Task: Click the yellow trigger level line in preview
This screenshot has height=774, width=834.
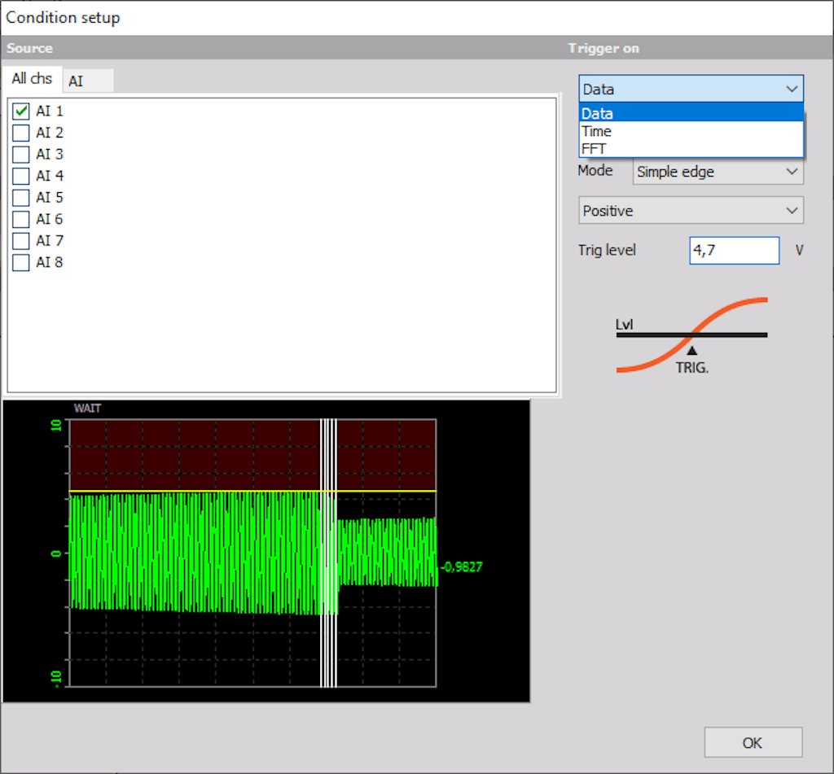Action: point(252,491)
